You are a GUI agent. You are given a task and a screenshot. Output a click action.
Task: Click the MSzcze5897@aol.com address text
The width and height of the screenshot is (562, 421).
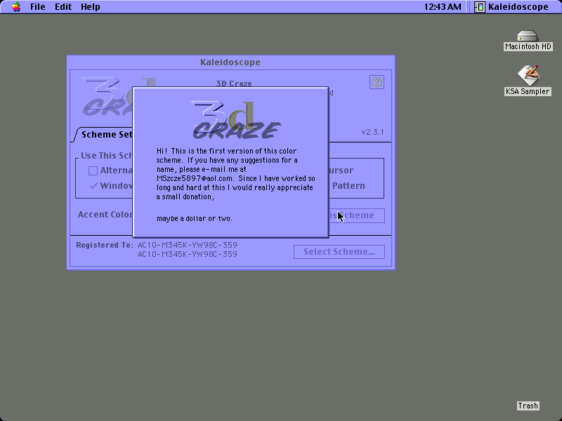195,178
